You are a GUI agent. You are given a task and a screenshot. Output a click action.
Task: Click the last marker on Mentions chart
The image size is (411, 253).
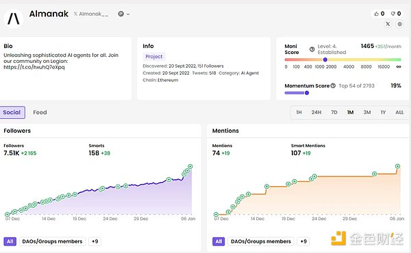coord(397,166)
